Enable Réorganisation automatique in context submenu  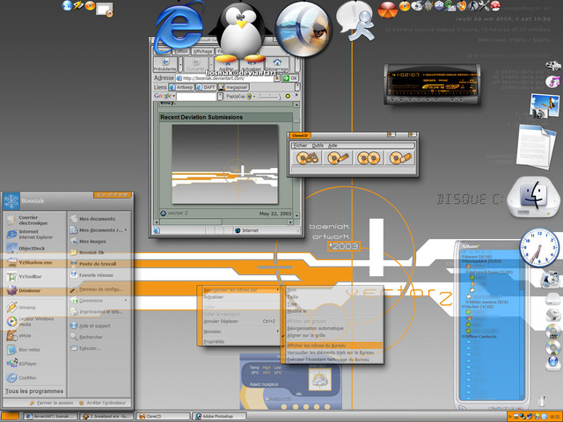tap(315, 328)
